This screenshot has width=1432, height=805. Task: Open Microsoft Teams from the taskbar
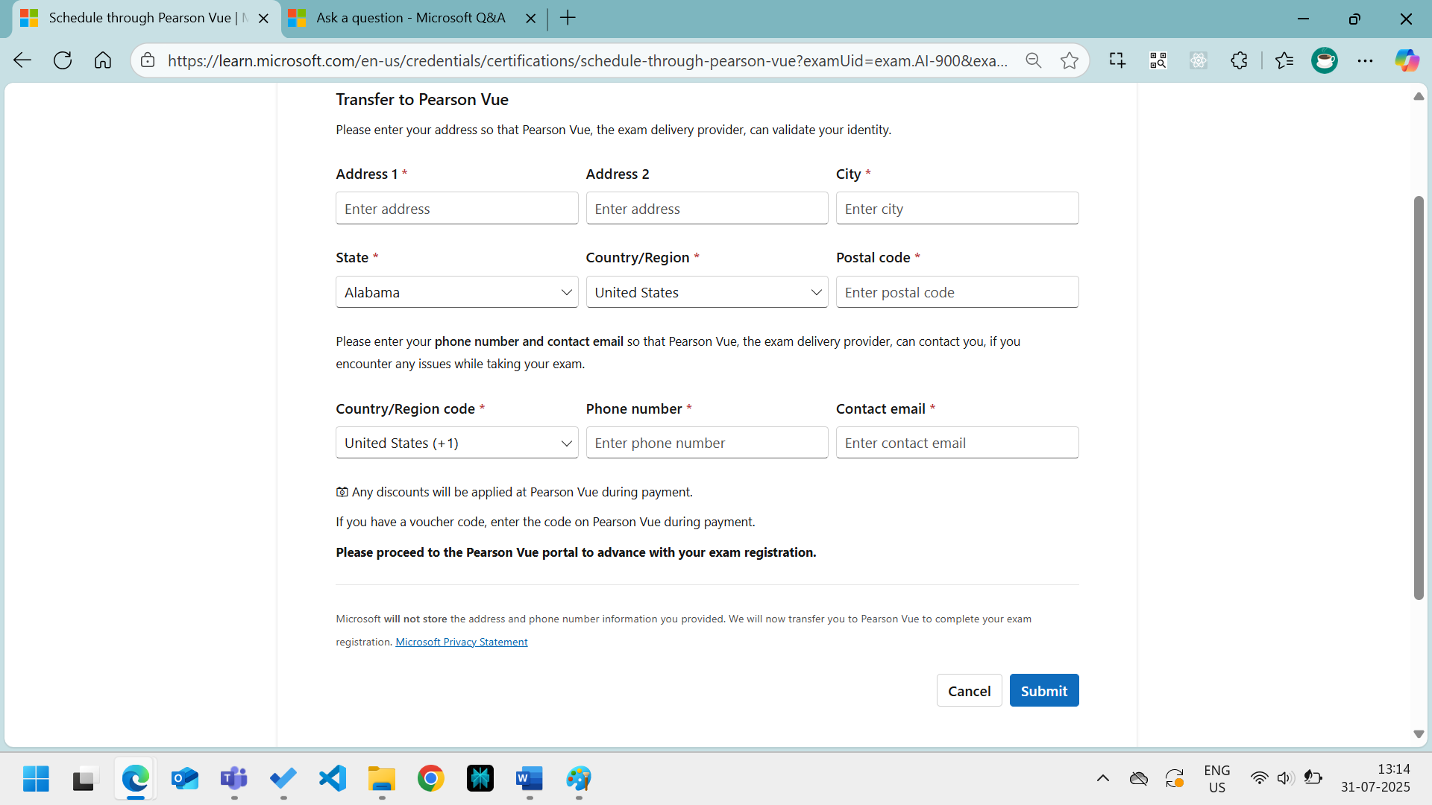[234, 779]
